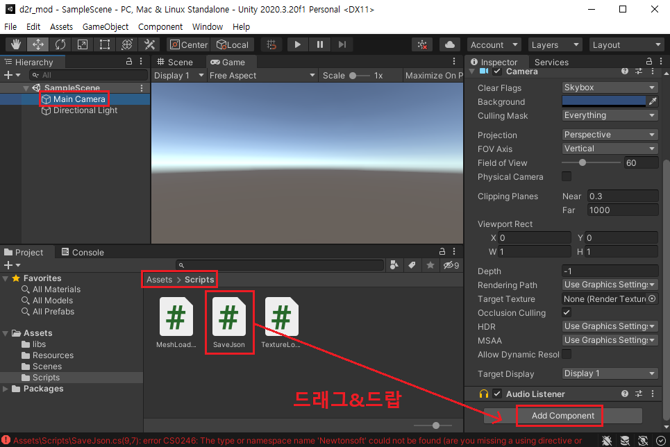The image size is (670, 447).
Task: Toggle Physical Camera checkbox
Action: click(x=567, y=176)
